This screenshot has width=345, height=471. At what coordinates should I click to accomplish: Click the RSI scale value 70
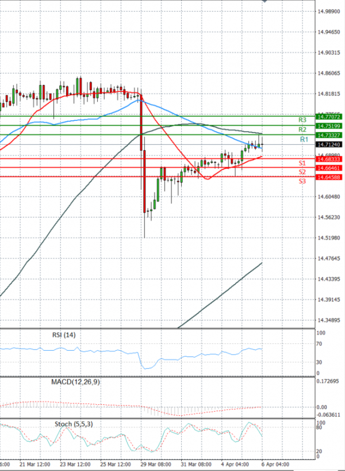319,344
